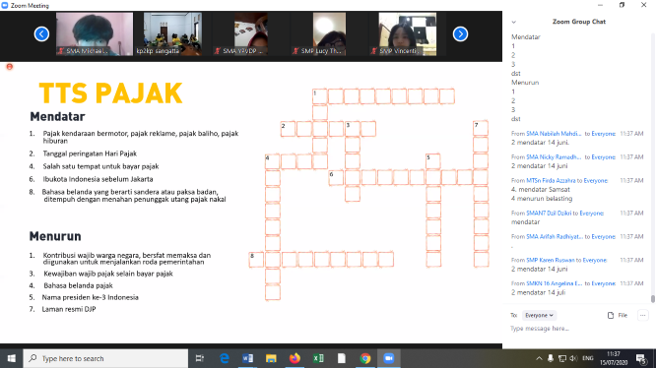Collapse the Zoom Group Chat chevron

[x=514, y=22]
